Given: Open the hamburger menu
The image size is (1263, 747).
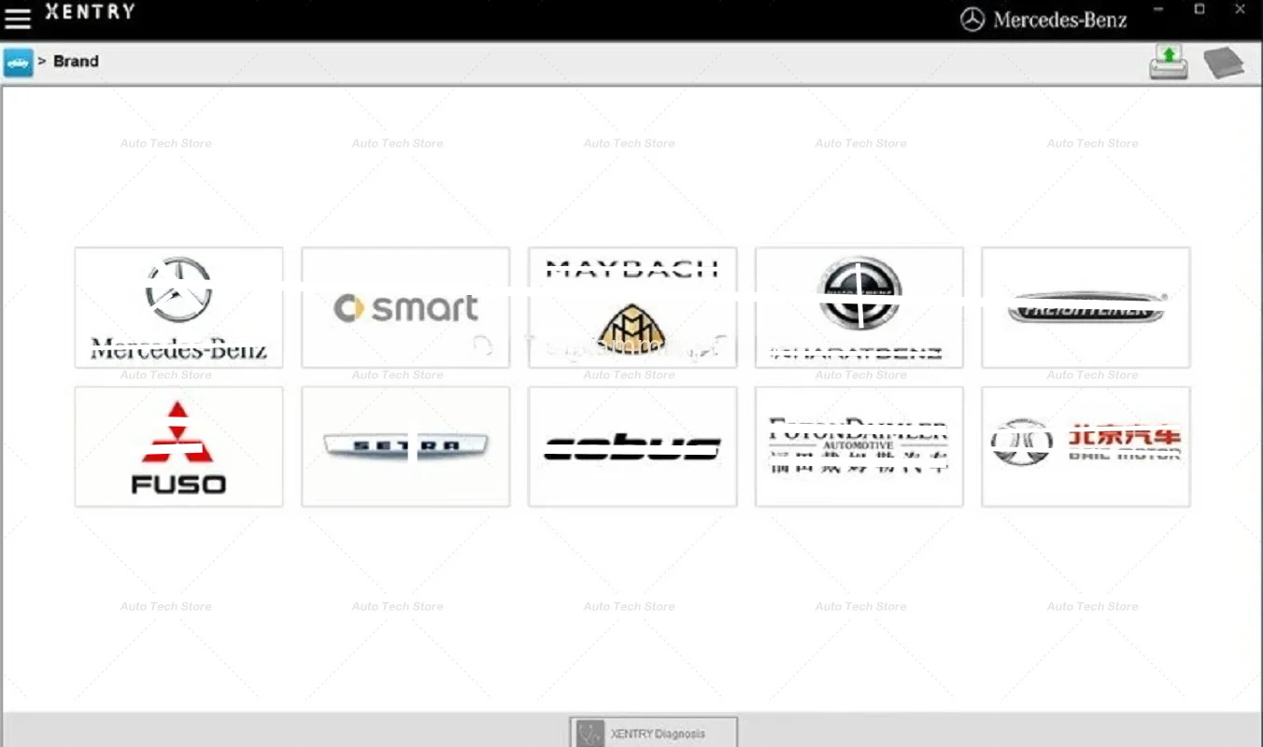Looking at the screenshot, I should [x=18, y=18].
